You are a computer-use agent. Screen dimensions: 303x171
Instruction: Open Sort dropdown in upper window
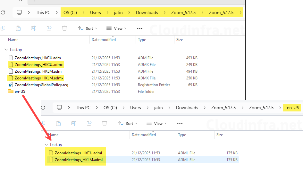point(88,28)
